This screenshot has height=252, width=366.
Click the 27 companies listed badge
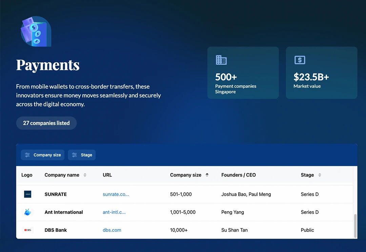[46, 123]
